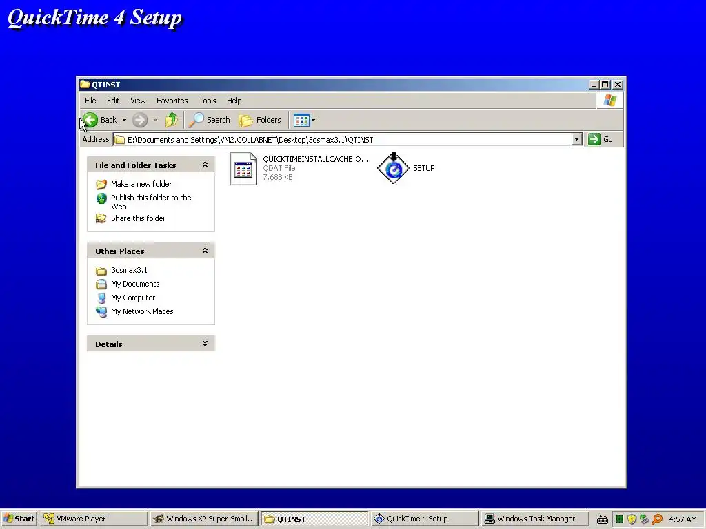The height and width of the screenshot is (529, 706).
Task: Click the Windows flag logo in toolbar
Action: (609, 101)
